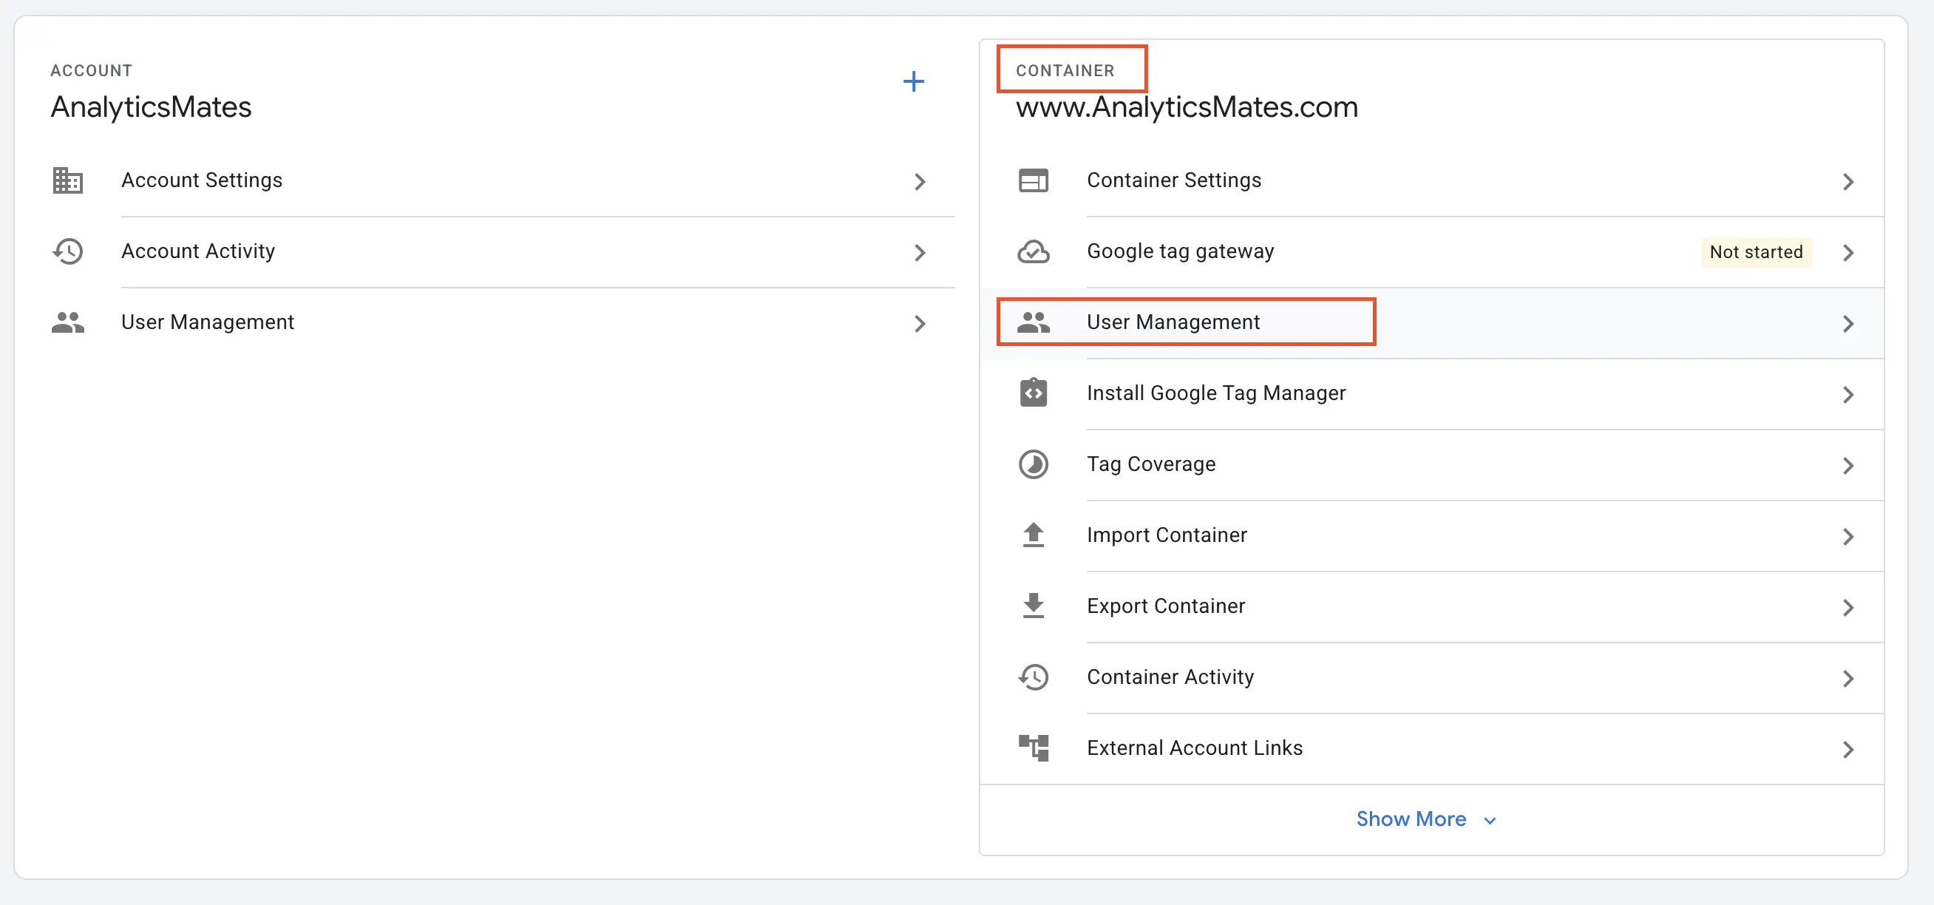Viewport: 1934px width, 905px height.
Task: Open the chevron beside Container Settings
Action: click(1848, 182)
